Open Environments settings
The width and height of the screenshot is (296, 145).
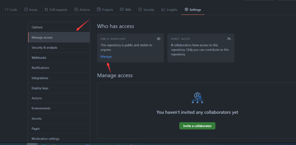[59, 108]
